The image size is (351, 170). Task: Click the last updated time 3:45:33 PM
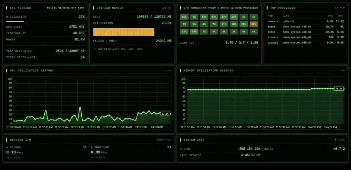pos(251,155)
